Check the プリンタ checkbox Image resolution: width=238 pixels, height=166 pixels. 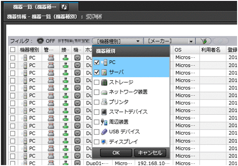97,102
